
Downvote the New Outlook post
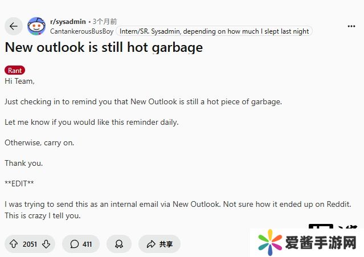(46, 244)
